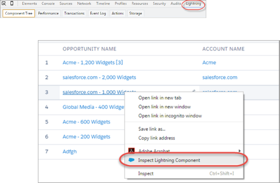Open salesforce.com - 1,000 Widgets opportunity link

[x=93, y=92]
